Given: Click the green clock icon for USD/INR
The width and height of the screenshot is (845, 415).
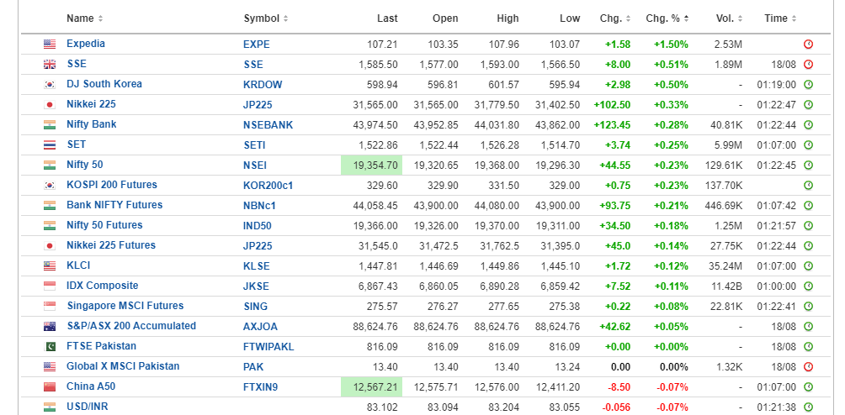Looking at the screenshot, I should (x=808, y=407).
